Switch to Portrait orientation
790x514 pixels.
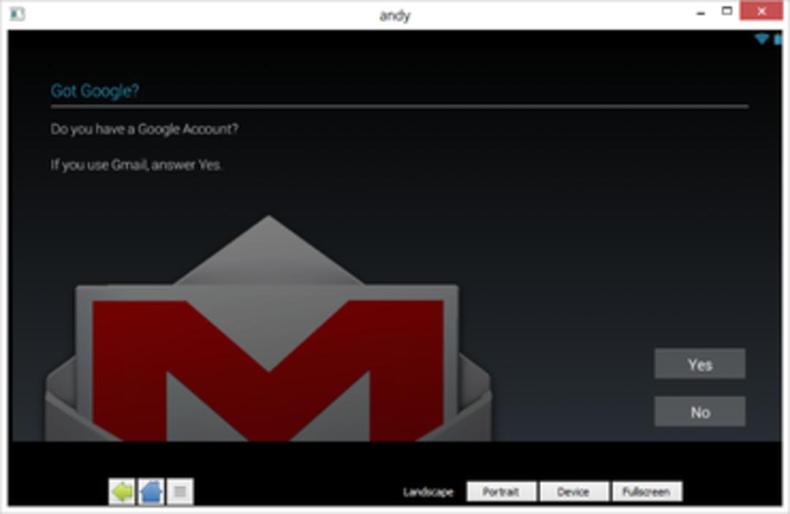pyautogui.click(x=501, y=491)
